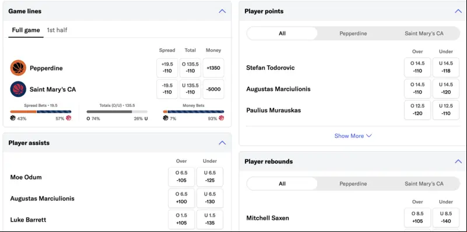The width and height of the screenshot is (467, 232).
Task: Click Show More under Player points
Action: click(x=353, y=135)
